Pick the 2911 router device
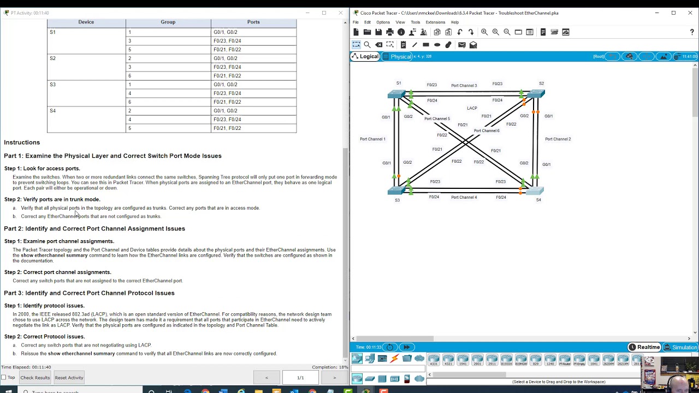Screen dimensions: 699x393 click(491, 360)
